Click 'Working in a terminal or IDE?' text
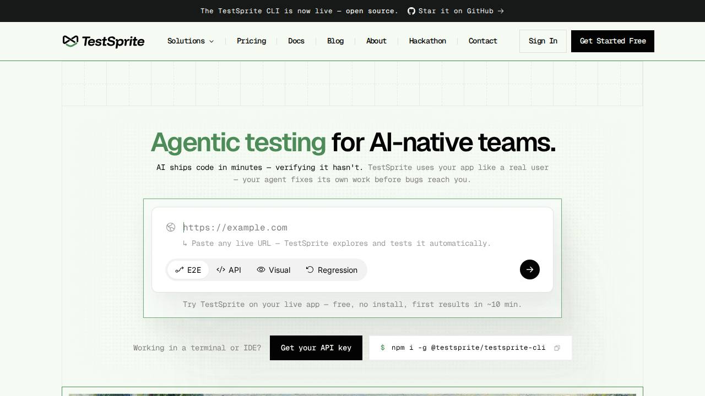The image size is (705, 396). [x=197, y=348]
